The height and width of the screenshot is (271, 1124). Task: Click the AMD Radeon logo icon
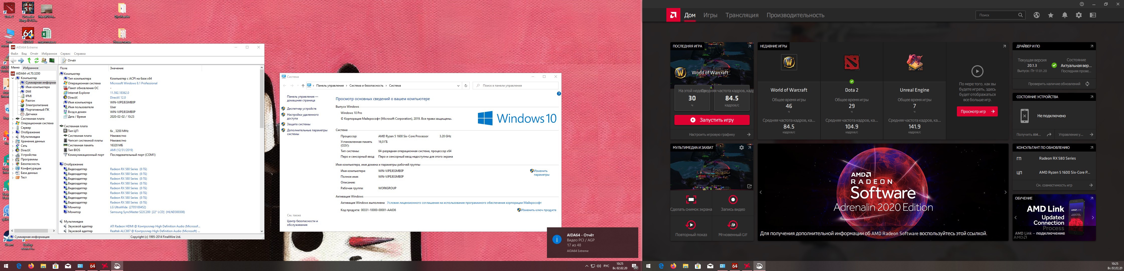click(673, 15)
